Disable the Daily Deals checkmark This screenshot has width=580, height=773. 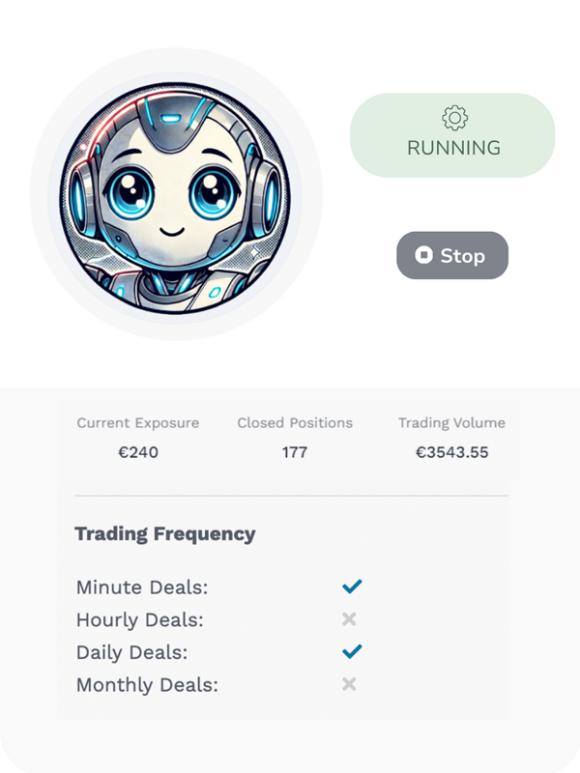(x=352, y=651)
